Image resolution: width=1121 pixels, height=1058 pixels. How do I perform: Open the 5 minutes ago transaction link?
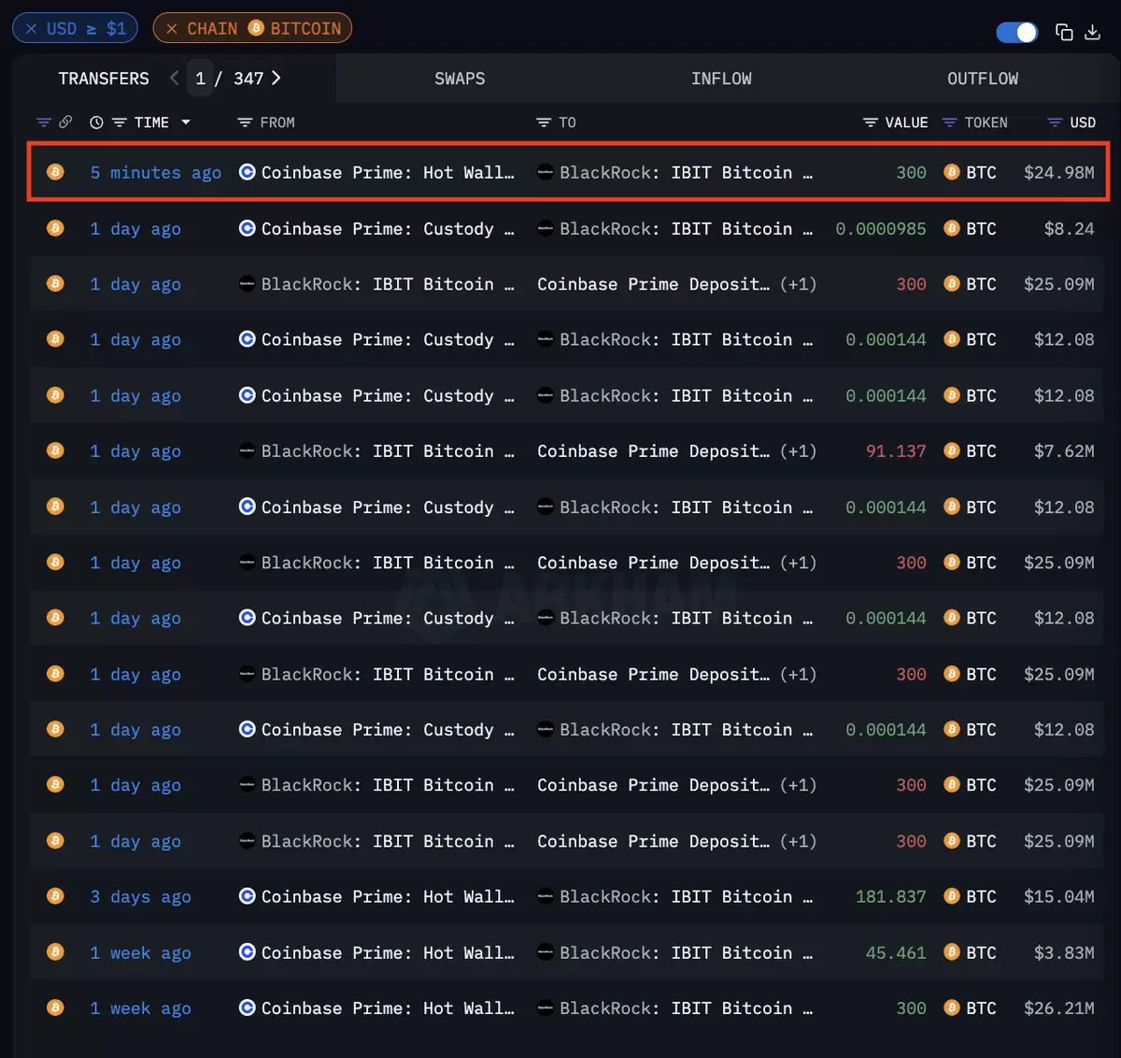click(x=156, y=172)
